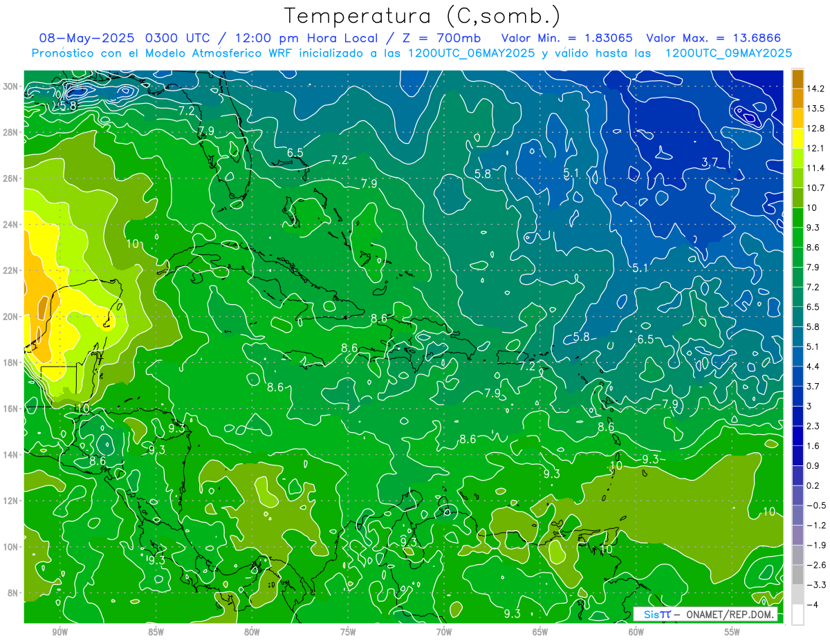Select the gray colorbar band between -3.3 and -2.6
This screenshot has height=641, width=830.
(x=797, y=575)
